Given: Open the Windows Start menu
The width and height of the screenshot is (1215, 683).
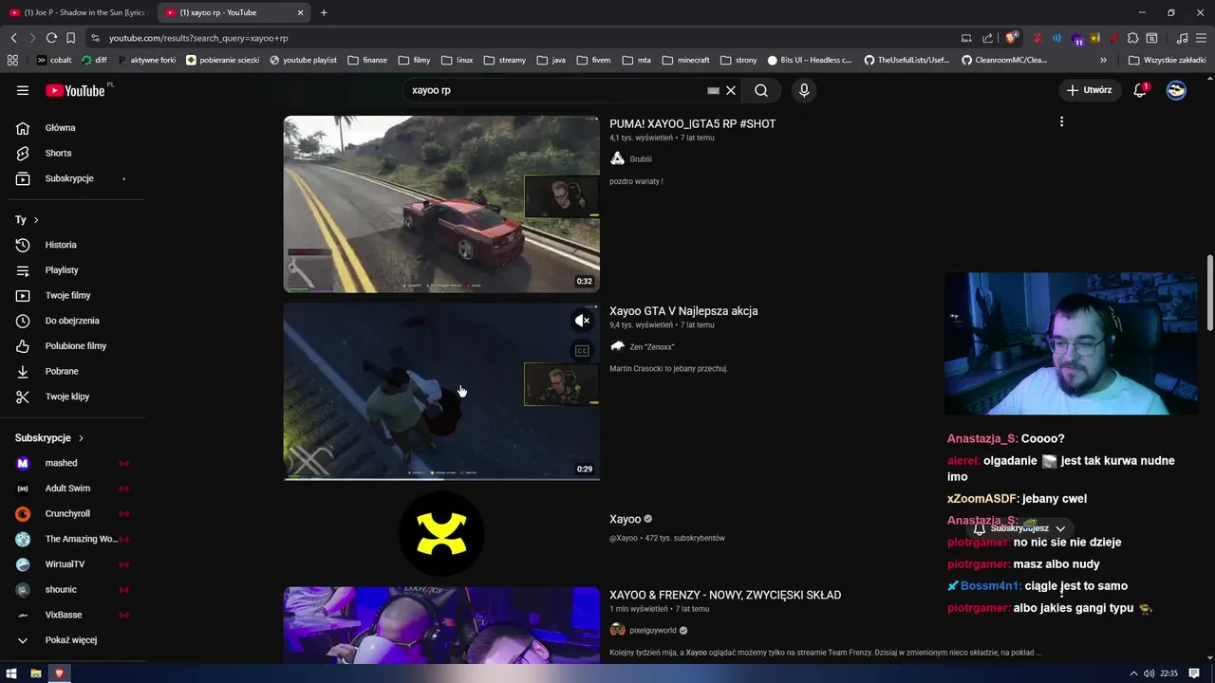Looking at the screenshot, I should coord(12,674).
